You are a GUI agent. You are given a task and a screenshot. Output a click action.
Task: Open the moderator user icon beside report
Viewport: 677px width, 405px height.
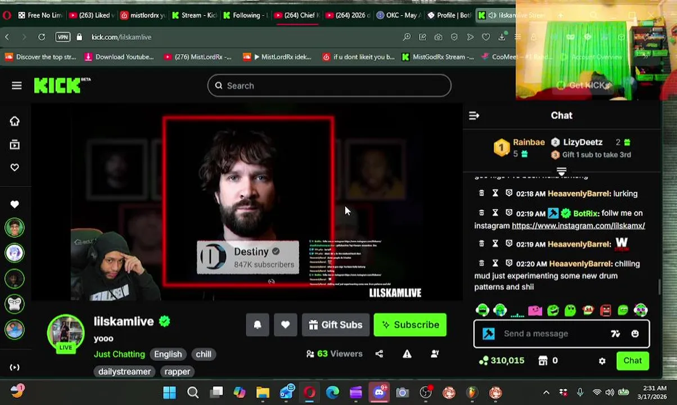tap(435, 354)
